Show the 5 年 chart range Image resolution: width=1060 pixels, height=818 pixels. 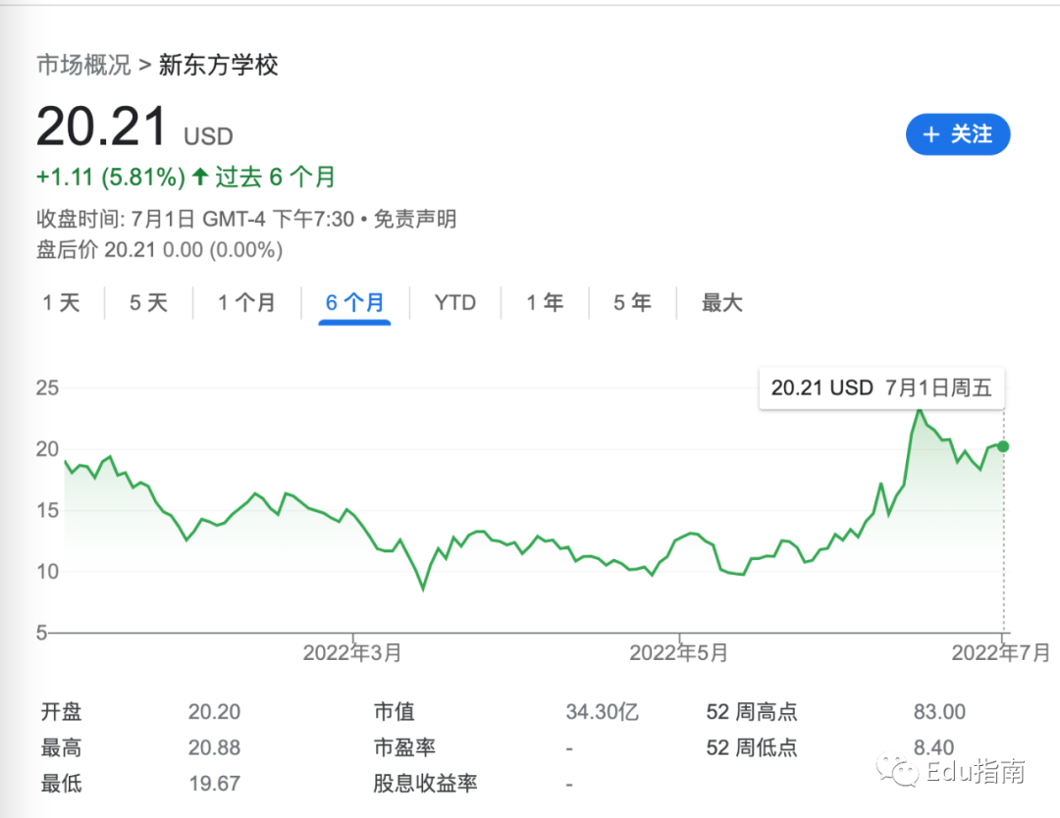coord(632,303)
